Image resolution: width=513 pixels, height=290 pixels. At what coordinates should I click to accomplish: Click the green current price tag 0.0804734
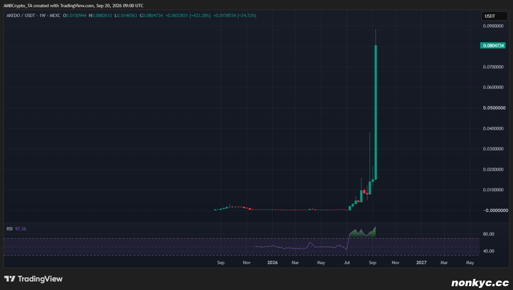point(493,45)
